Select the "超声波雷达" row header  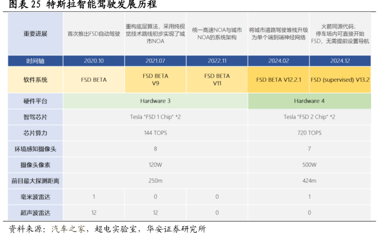pos(36,212)
